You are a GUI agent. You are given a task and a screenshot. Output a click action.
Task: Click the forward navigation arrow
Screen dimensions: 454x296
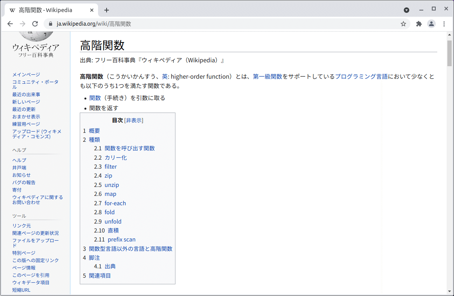[23, 24]
